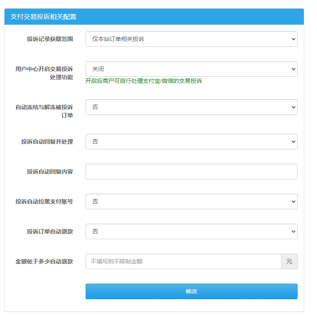Screen dimensions: 317x316
Task: Click the 金额低于多少自动退款 label
Action: 44,261
